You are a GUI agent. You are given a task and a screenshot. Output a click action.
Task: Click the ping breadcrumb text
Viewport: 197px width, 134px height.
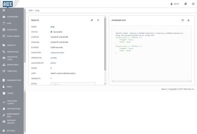coord(37,10)
